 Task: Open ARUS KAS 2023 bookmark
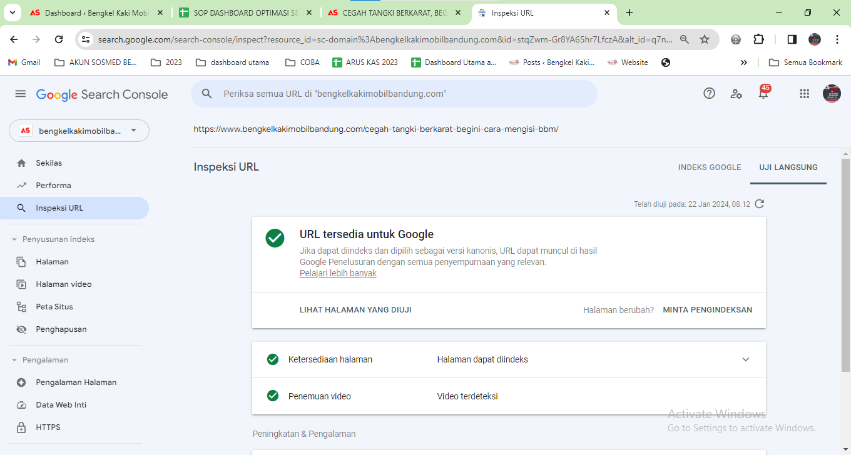pyautogui.click(x=365, y=62)
